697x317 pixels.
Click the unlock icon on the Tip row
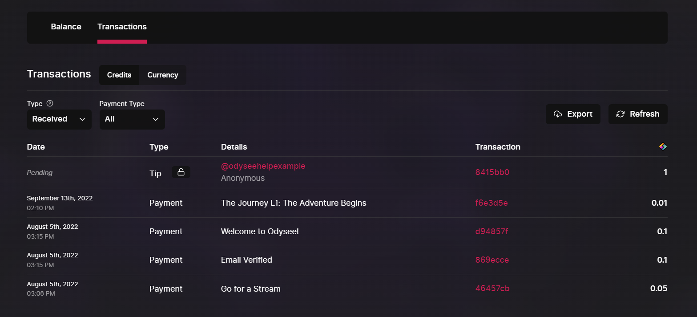181,172
